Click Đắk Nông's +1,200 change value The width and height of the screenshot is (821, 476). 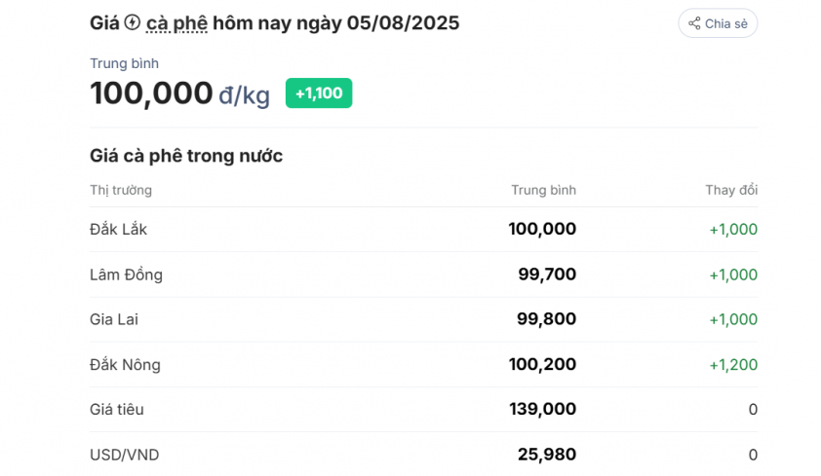[x=733, y=365]
